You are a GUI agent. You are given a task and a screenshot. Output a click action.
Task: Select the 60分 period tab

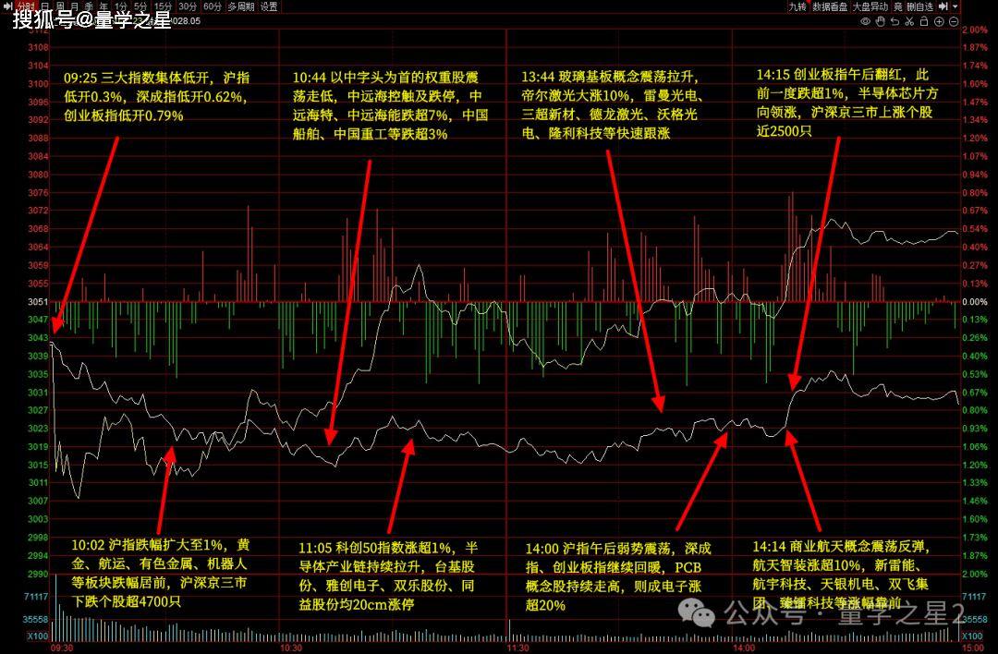pyautogui.click(x=213, y=6)
